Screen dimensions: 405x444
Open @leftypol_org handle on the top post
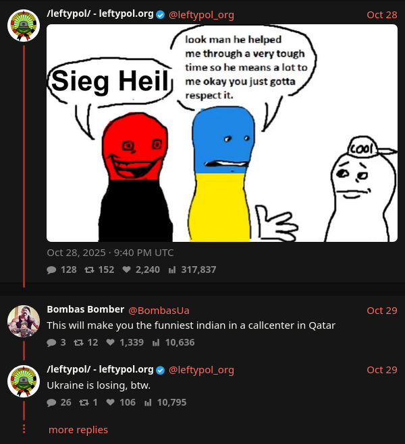click(x=201, y=15)
